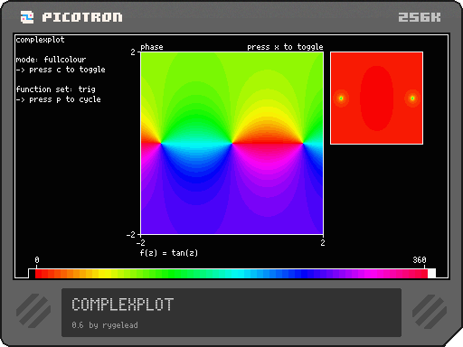Click the left pole dot in the thumbnail

[341, 98]
